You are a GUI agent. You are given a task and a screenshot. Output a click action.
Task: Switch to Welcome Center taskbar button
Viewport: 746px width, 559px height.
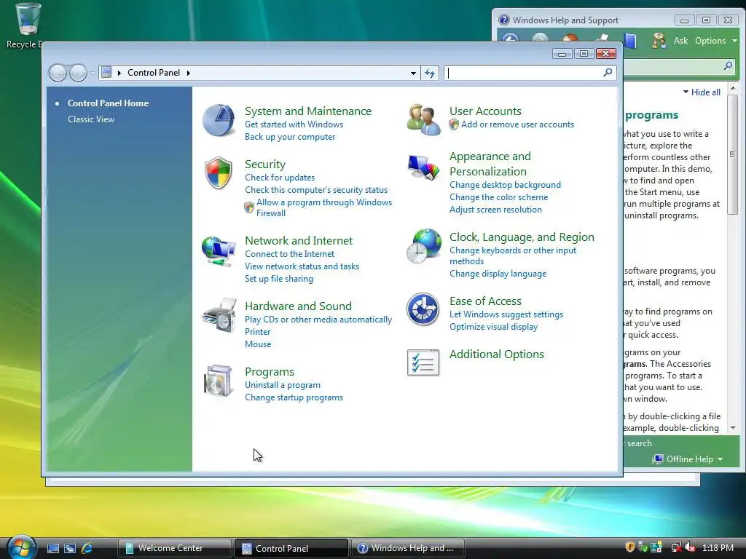pyautogui.click(x=175, y=548)
